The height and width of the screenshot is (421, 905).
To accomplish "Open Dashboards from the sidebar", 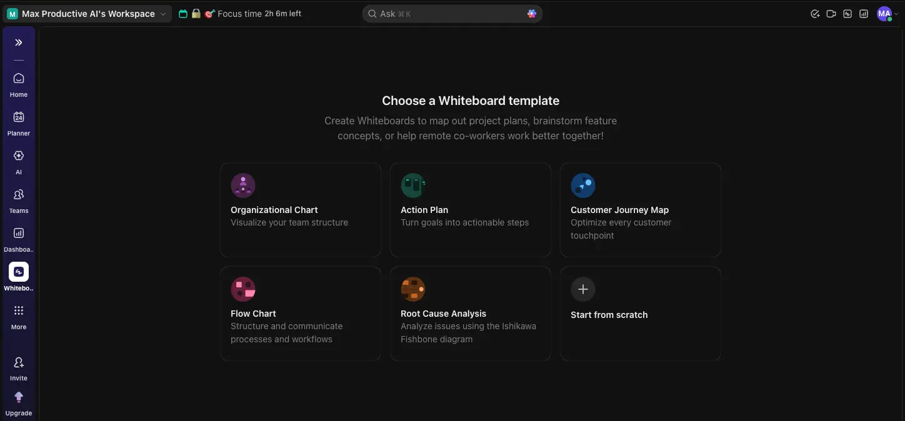I will [x=18, y=238].
